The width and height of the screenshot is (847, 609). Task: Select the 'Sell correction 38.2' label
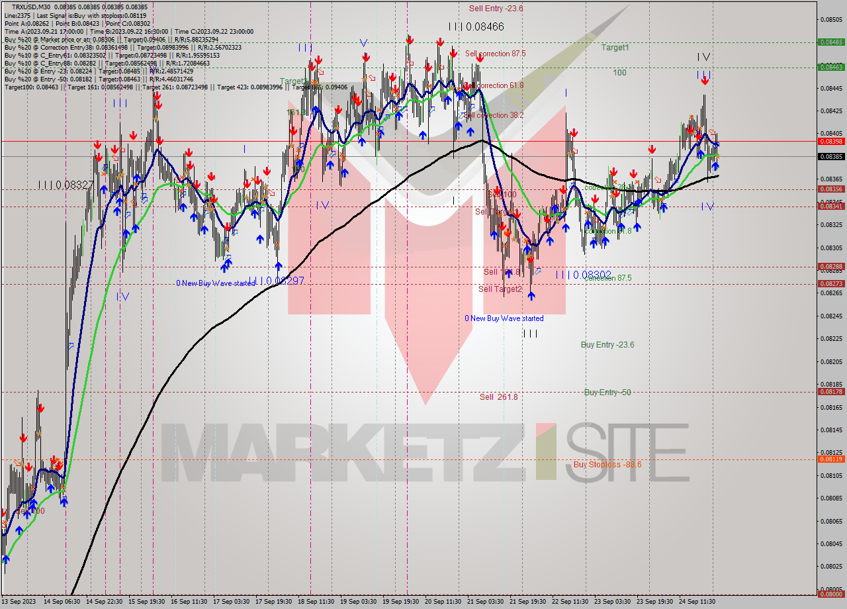[494, 115]
